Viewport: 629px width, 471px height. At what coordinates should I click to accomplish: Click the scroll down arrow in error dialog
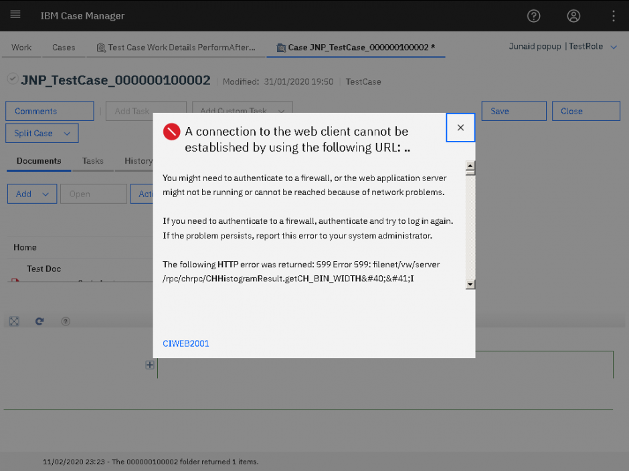[470, 285]
